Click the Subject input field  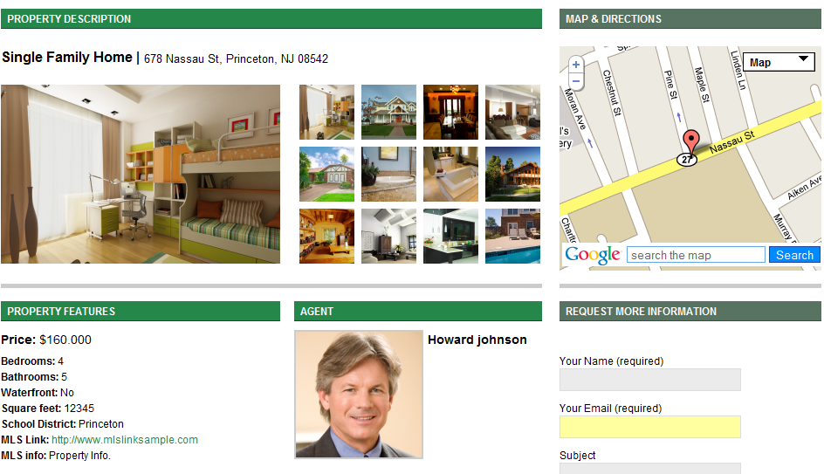point(650,468)
